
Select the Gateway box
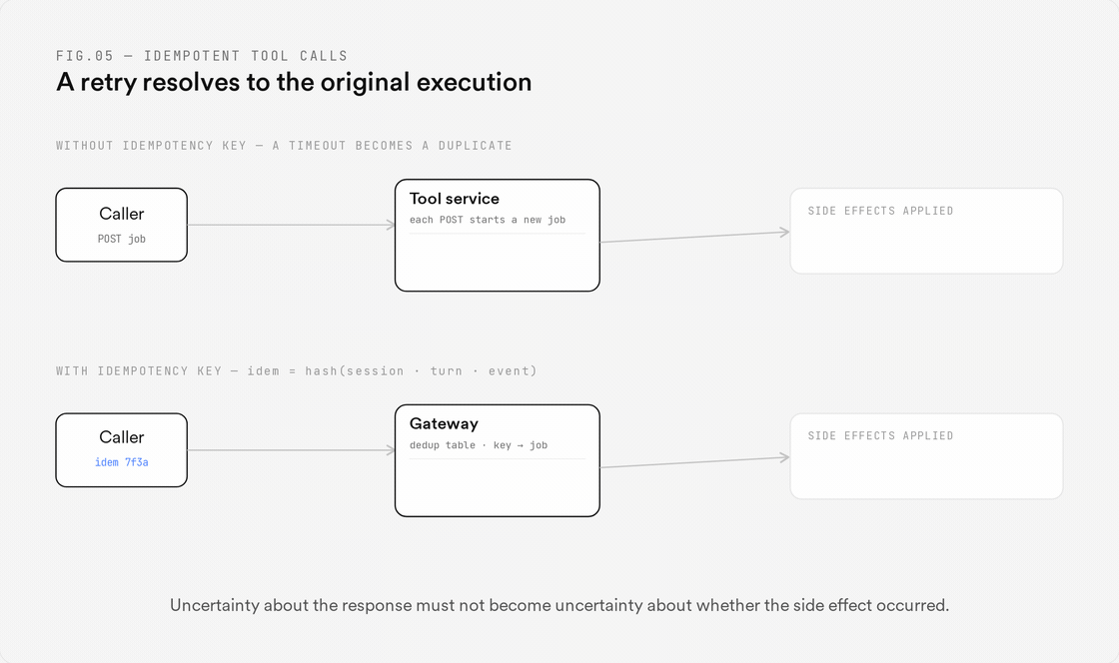[x=498, y=460]
